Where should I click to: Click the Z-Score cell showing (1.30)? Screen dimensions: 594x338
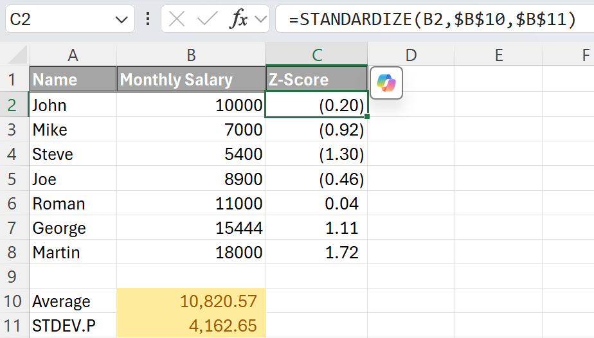[x=317, y=154]
